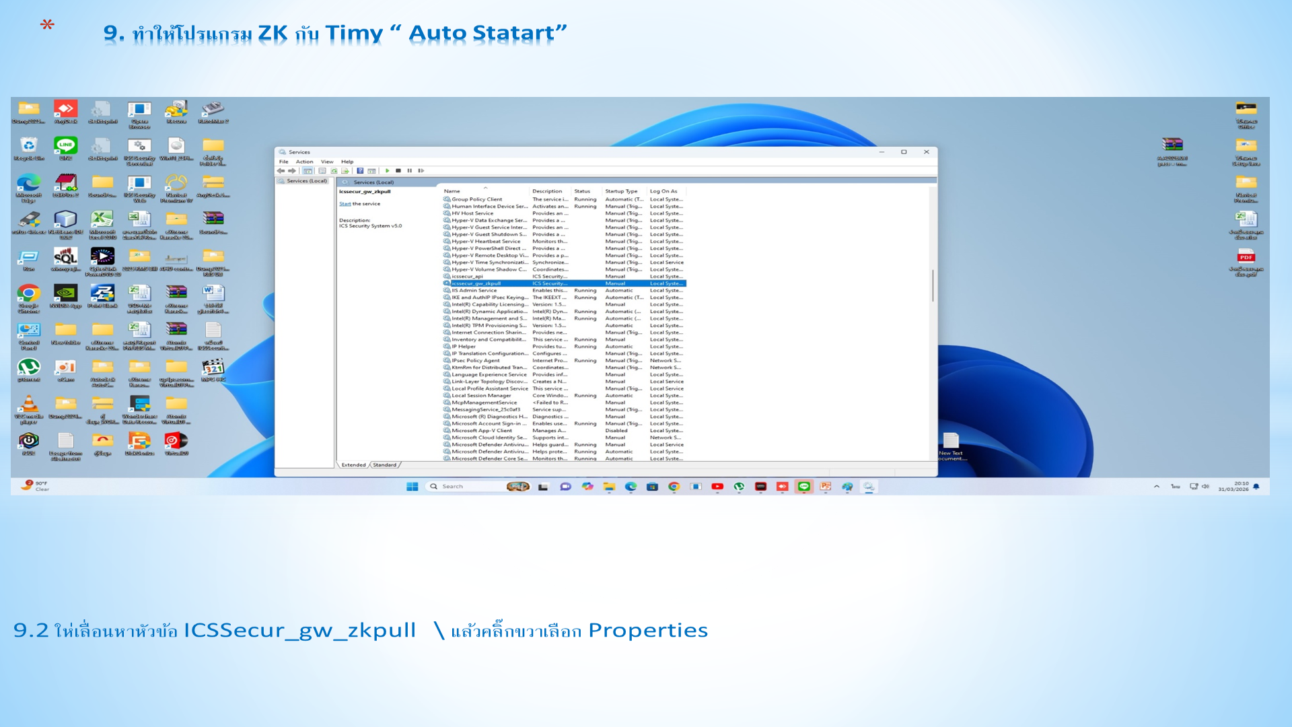The width and height of the screenshot is (1292, 727).
Task: Open Google Chrome from the taskbar
Action: (674, 487)
